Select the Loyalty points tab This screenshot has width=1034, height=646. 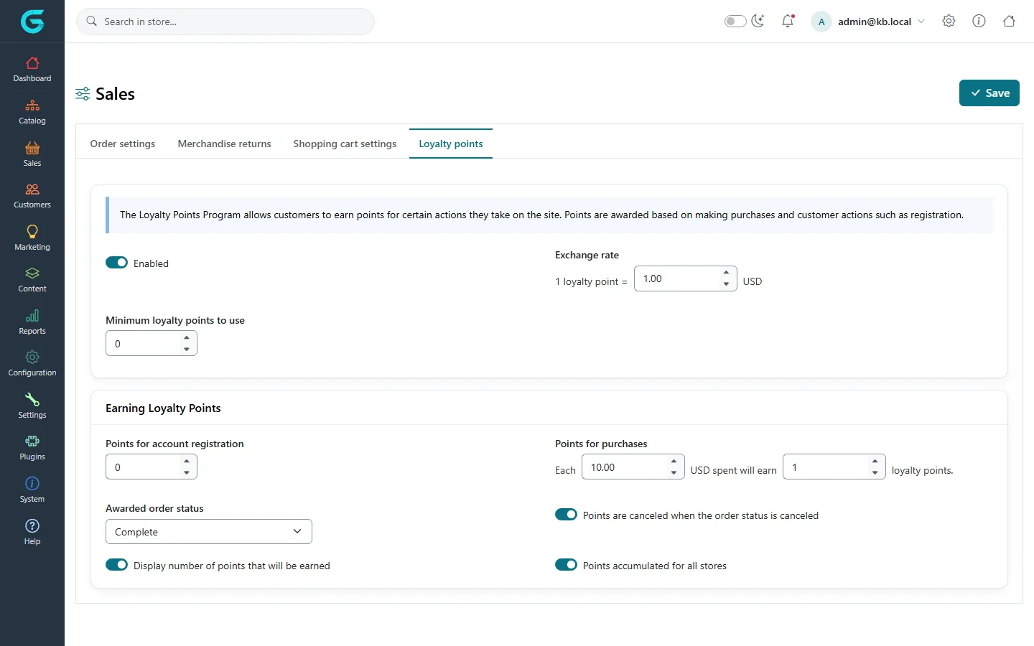coord(451,144)
